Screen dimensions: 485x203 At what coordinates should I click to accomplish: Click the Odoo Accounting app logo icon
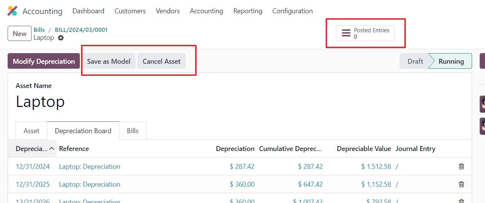point(13,11)
